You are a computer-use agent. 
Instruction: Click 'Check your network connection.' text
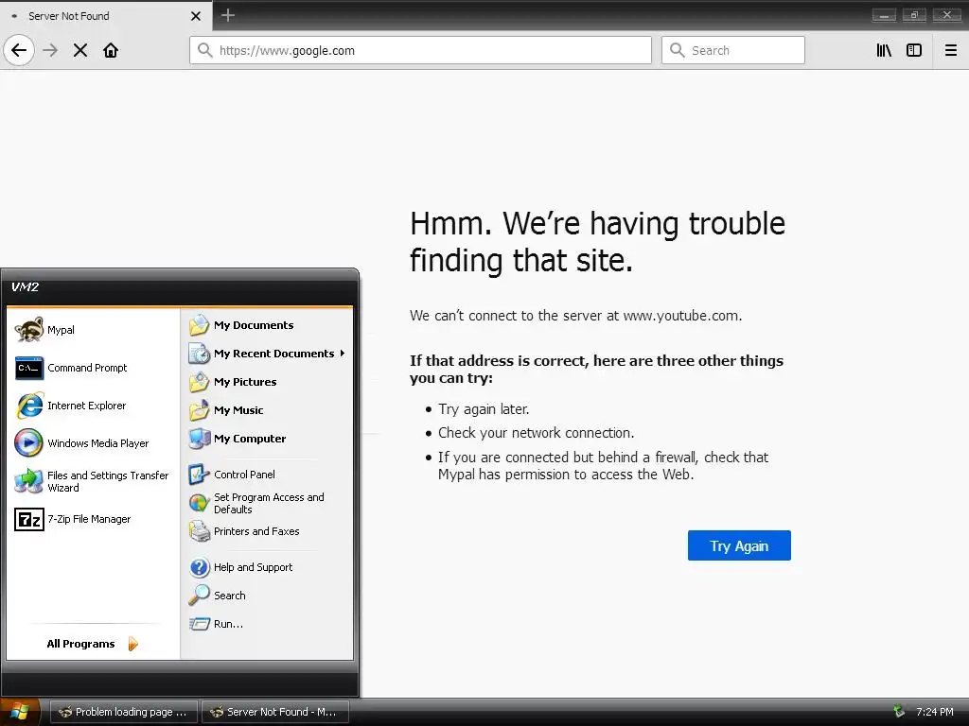point(537,433)
